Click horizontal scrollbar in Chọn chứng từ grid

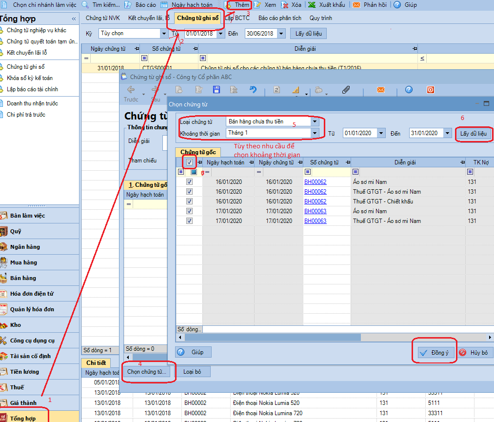(273, 338)
